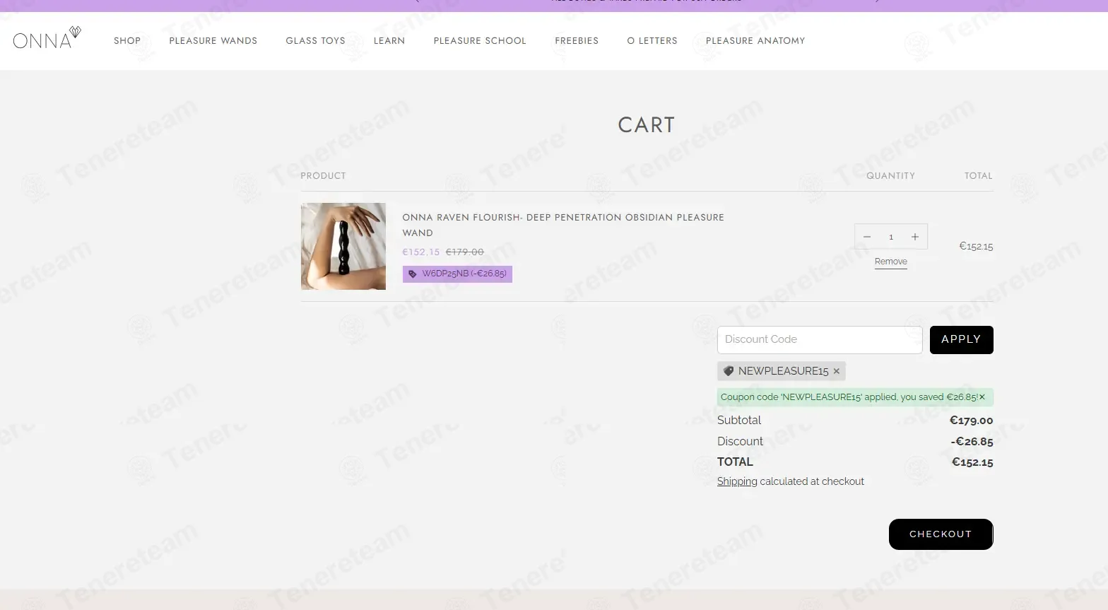Viewport: 1108px width, 610px height.
Task: Click the Subtotal amount €179.00
Action: [x=972, y=421]
